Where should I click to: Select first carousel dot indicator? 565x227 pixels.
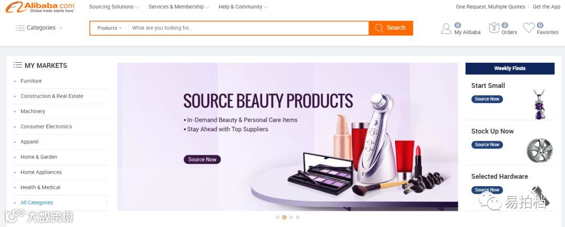277,217
